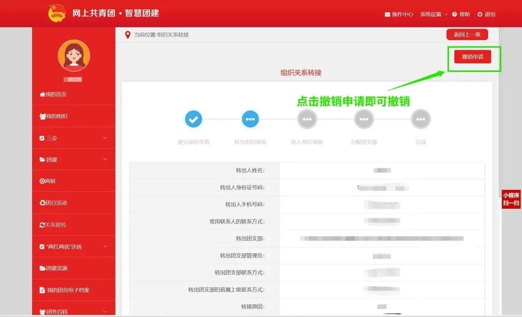
Task: Expand the "两红两优"评选 chevron
Action: 105,246
